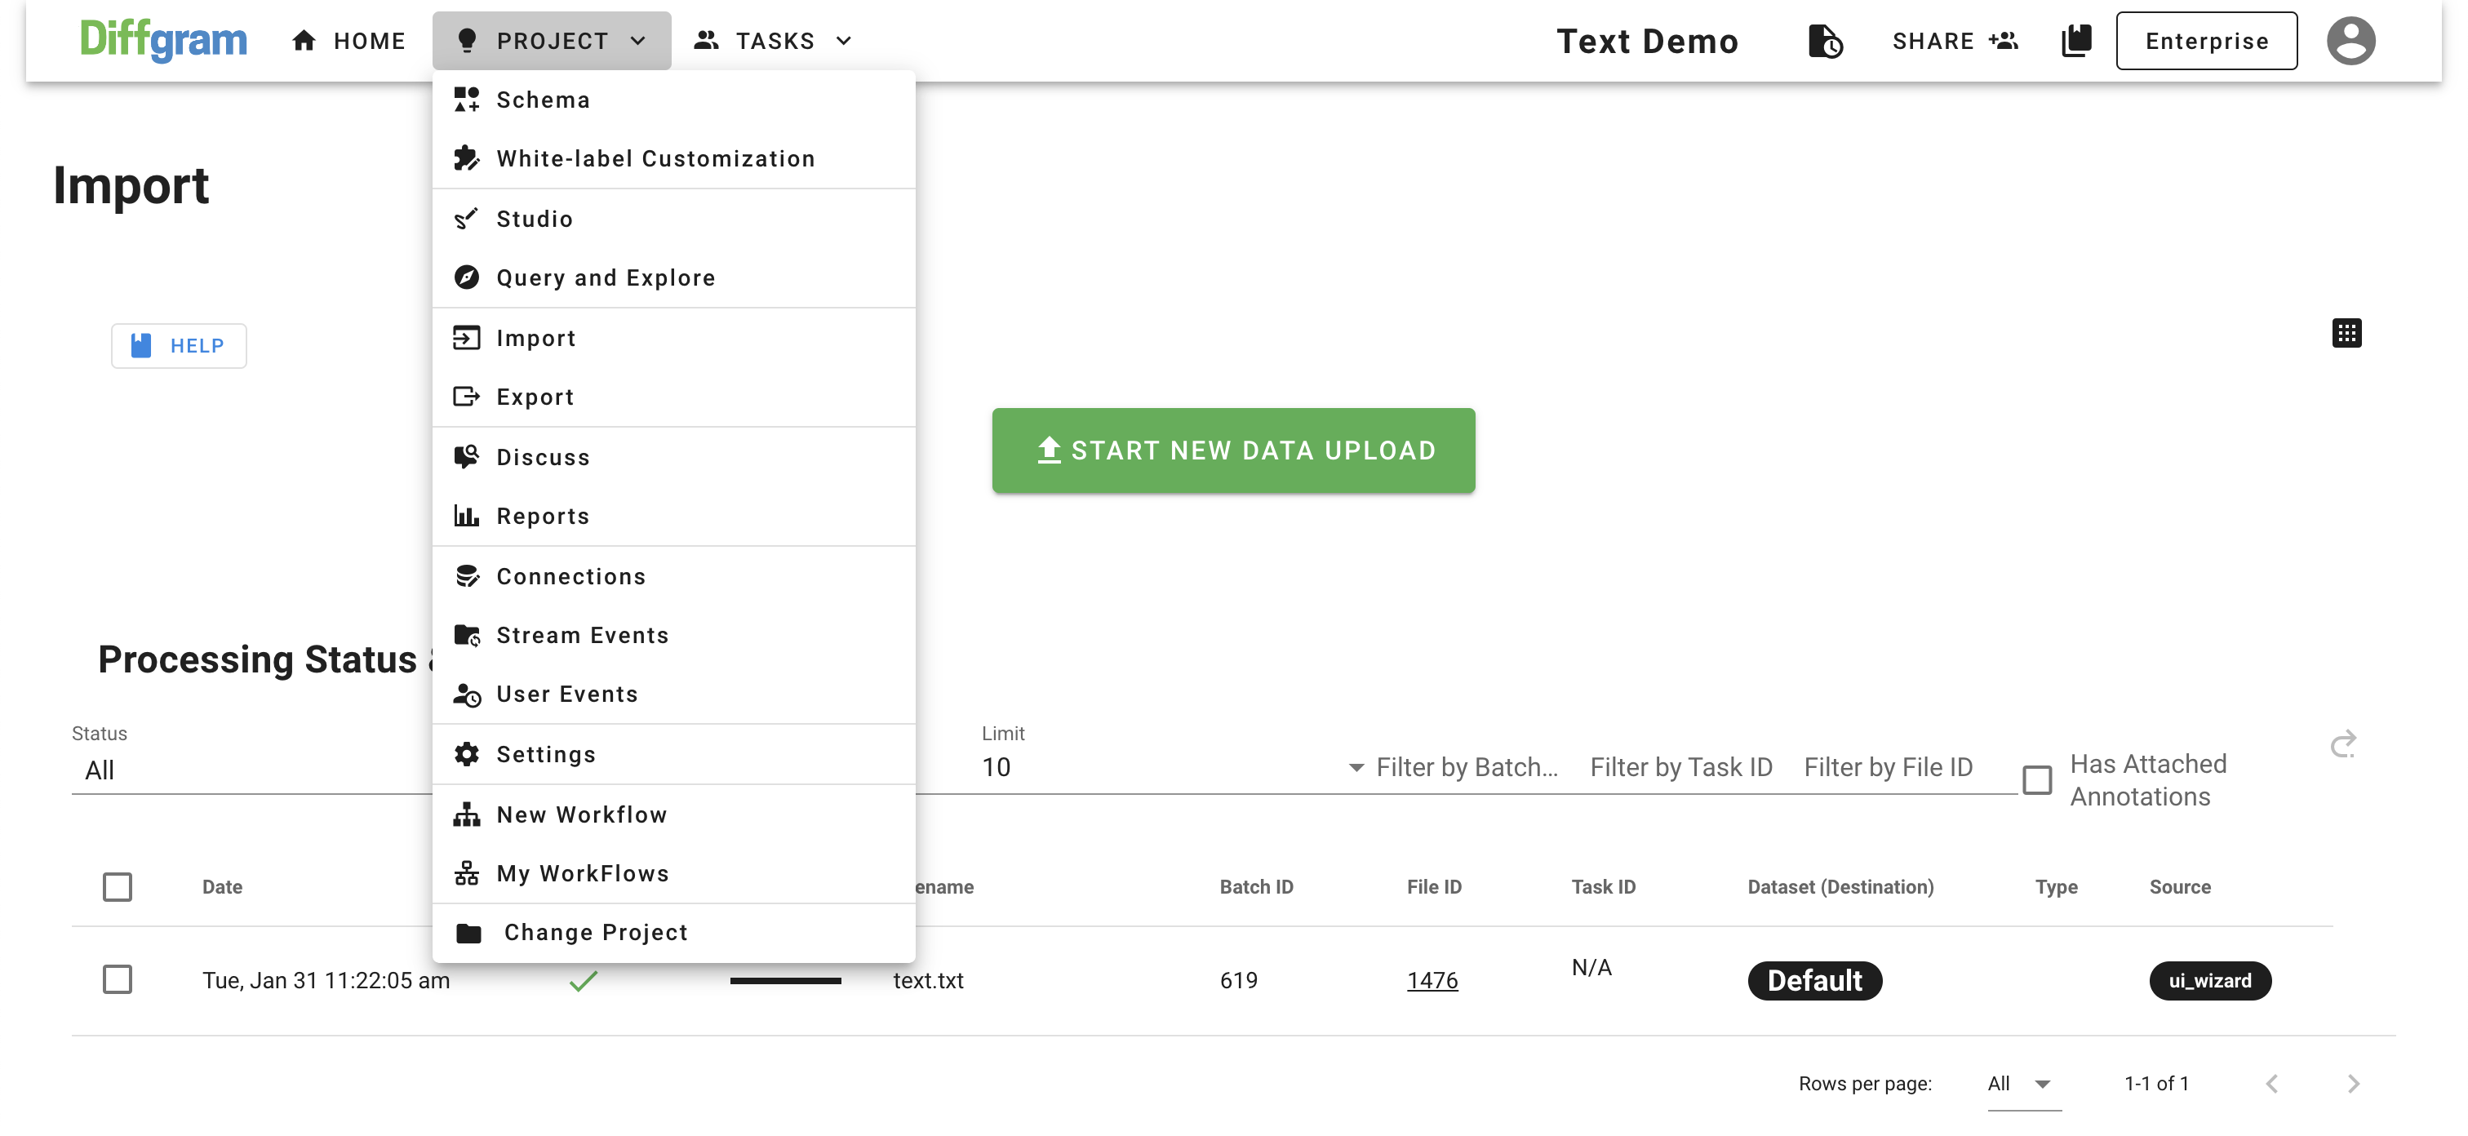Click the Filter by Task ID field
The height and width of the screenshot is (1136, 2468).
[1680, 767]
